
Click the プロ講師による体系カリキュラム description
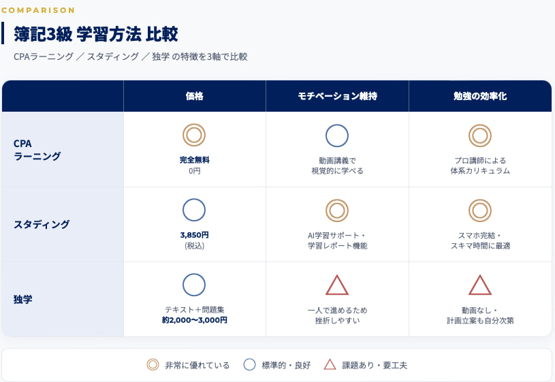pyautogui.click(x=480, y=165)
